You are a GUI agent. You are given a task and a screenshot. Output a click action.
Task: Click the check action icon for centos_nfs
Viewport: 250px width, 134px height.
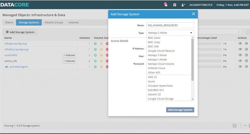point(246,61)
